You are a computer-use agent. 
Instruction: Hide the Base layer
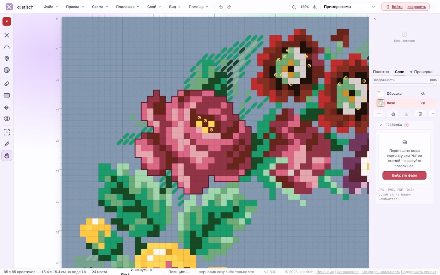pyautogui.click(x=423, y=103)
